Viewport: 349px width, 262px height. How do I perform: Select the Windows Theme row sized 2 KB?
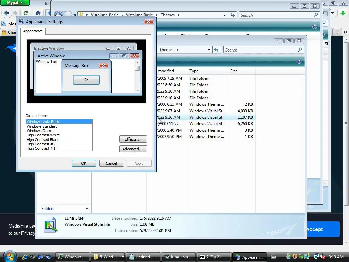coord(206,104)
